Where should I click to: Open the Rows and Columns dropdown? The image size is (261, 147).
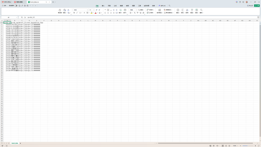point(150,10)
